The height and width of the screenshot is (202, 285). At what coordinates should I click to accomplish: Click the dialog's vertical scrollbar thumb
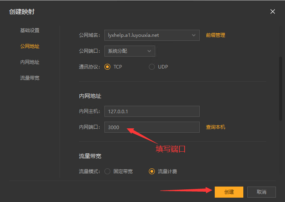[x=281, y=88]
